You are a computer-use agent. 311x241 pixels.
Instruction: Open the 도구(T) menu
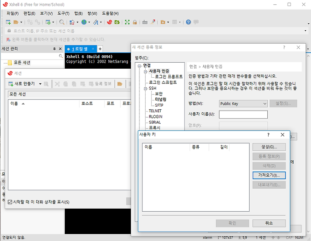(63, 13)
